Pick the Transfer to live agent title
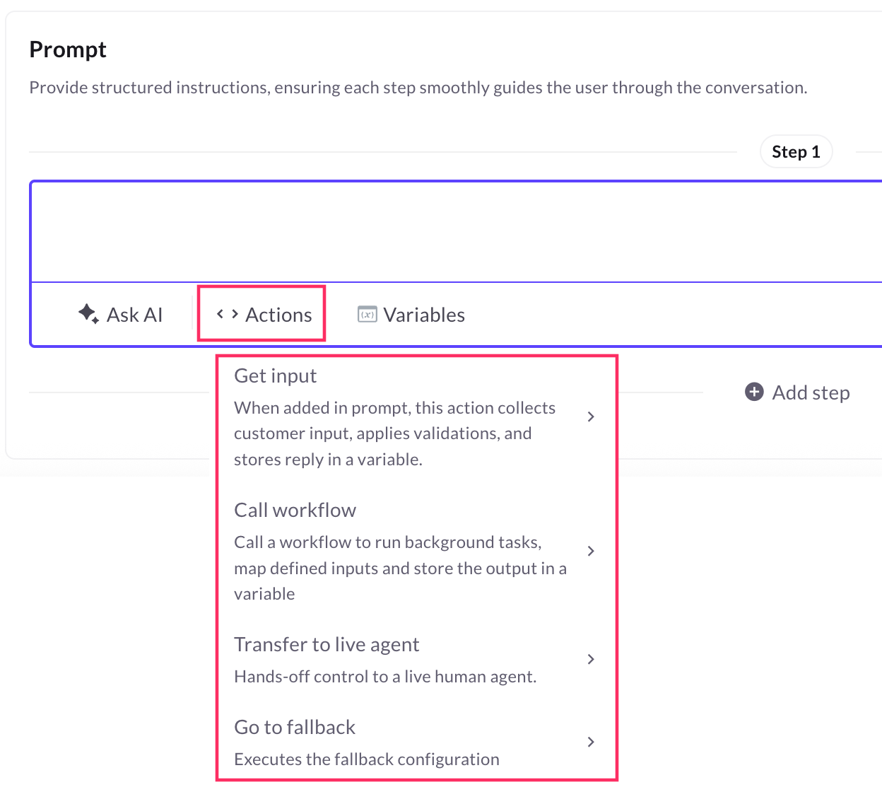Viewport: 882px width, 792px height. 327,645
